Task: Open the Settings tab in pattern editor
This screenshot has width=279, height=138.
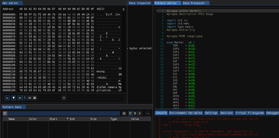Action: [x=211, y=113]
